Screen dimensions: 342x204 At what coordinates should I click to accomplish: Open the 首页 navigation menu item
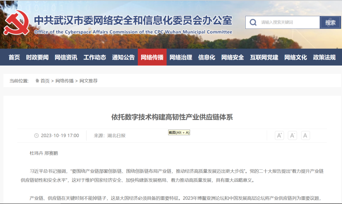pyautogui.click(x=13, y=57)
